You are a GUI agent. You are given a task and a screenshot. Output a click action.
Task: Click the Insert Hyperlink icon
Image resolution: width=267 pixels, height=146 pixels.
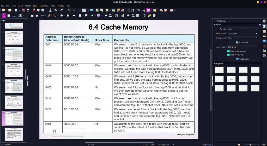point(144,10)
